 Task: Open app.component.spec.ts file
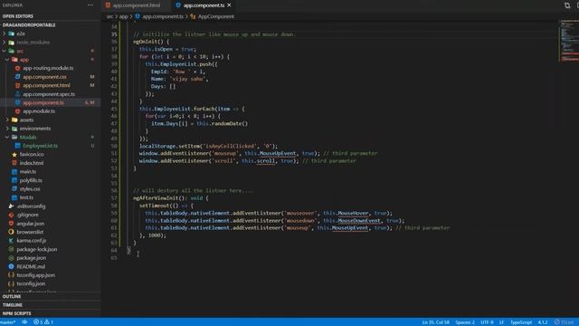tap(49, 94)
